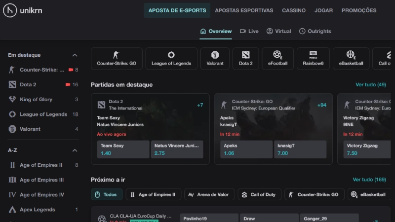Bet on Natus Vincere Juniors at 2.75
Screen dimensions: 395x222
coord(177,149)
